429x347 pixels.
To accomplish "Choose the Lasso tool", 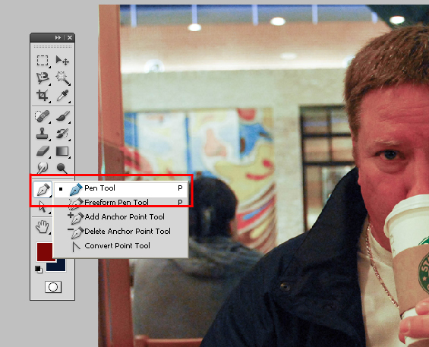I will pyautogui.click(x=43, y=78).
